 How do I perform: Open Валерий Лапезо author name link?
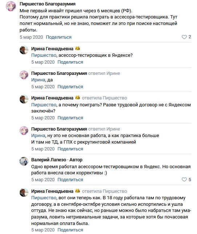click(49, 160)
